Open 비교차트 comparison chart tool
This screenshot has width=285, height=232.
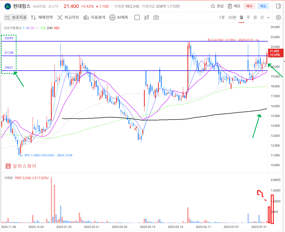(x=68, y=17)
